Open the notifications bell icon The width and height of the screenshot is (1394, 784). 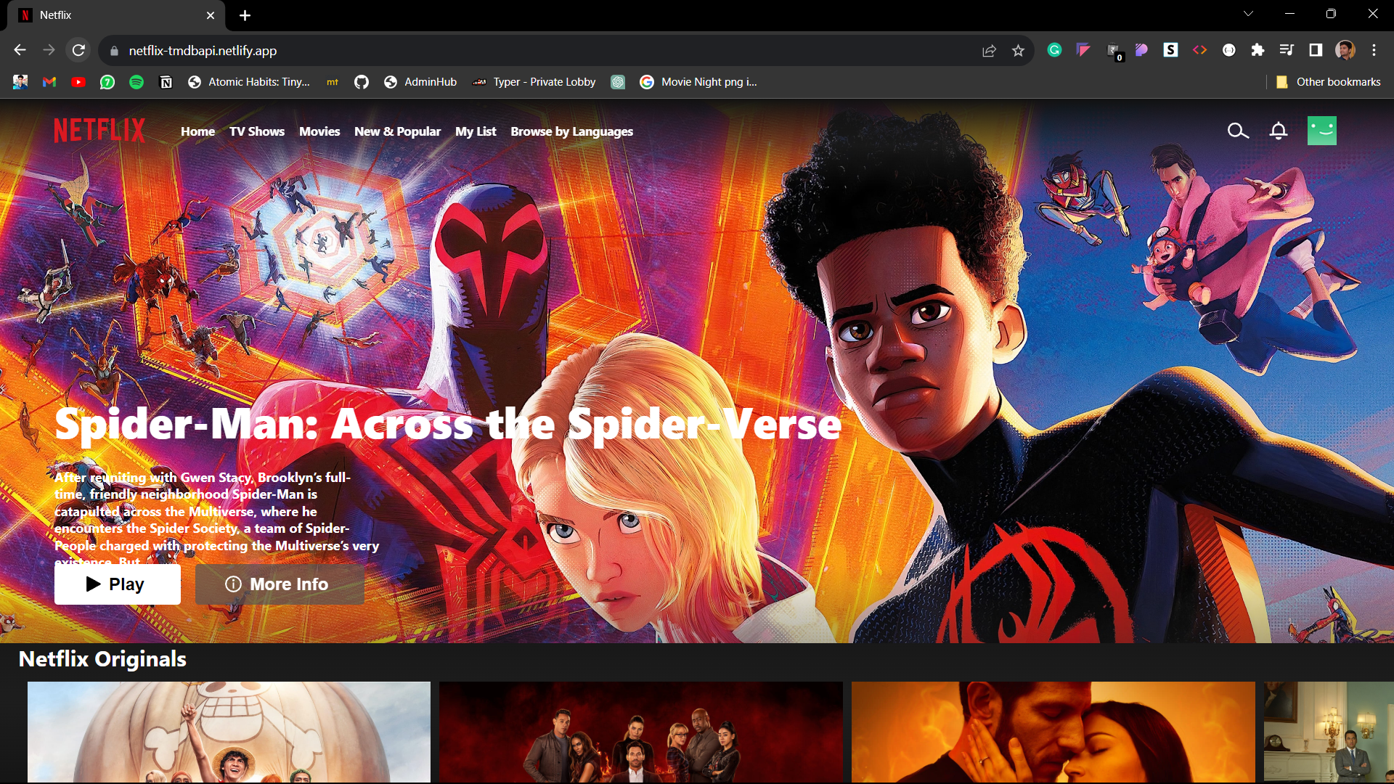(x=1279, y=131)
